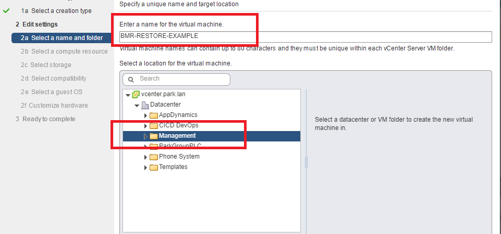Expand the Templates folder arrow
This screenshot has width=501, height=234.
coord(145,167)
